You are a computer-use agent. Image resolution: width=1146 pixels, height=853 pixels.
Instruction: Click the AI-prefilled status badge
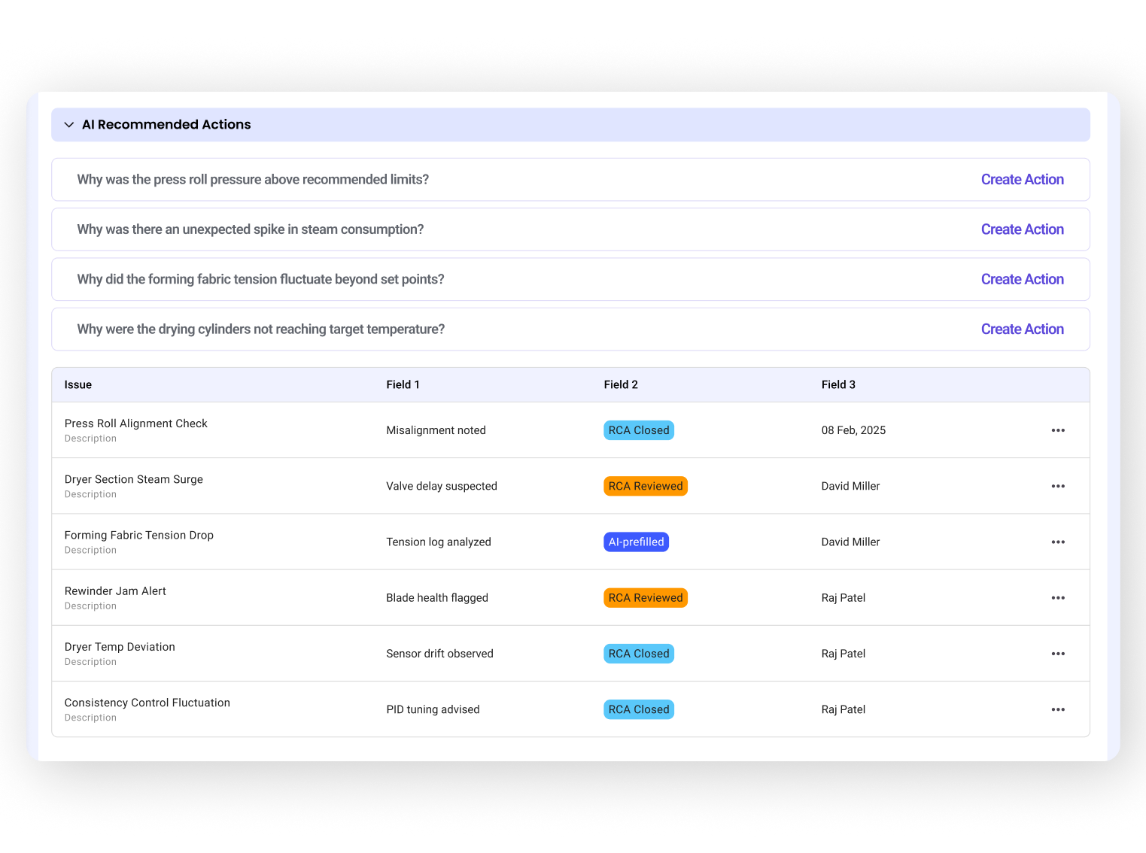point(636,542)
